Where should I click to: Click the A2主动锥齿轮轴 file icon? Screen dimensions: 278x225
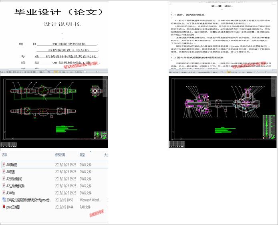[x=4, y=186]
